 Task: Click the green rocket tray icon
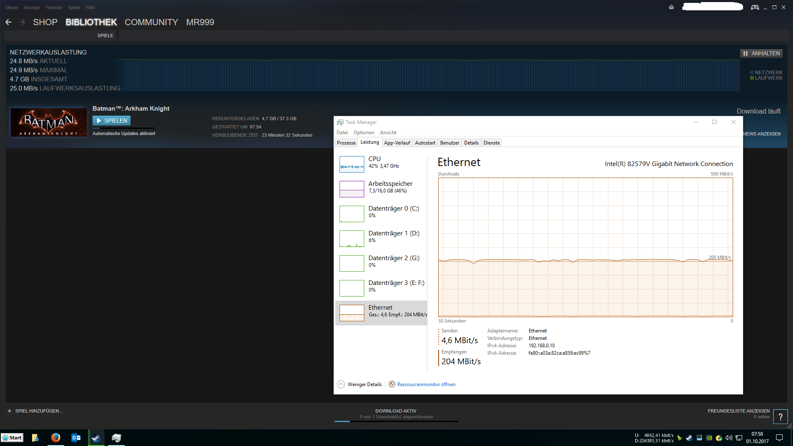point(679,438)
